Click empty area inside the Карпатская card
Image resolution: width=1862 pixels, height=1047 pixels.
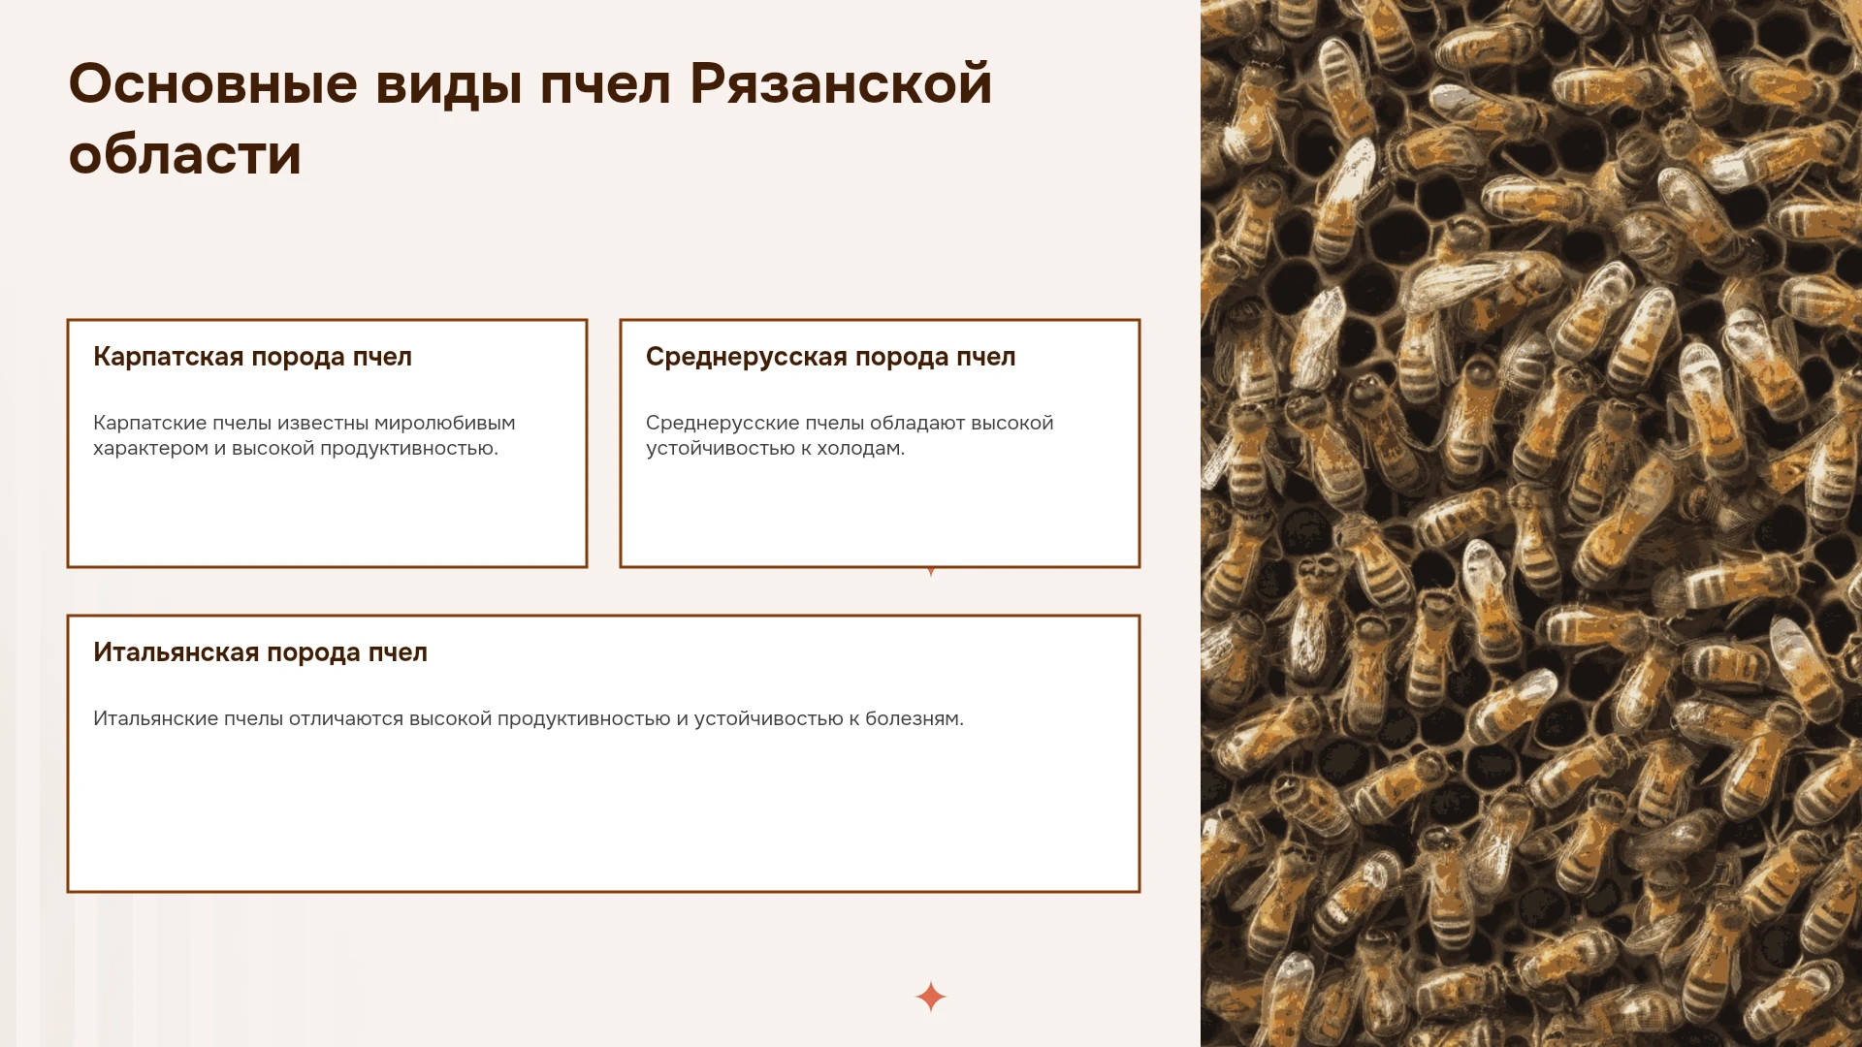point(327,514)
